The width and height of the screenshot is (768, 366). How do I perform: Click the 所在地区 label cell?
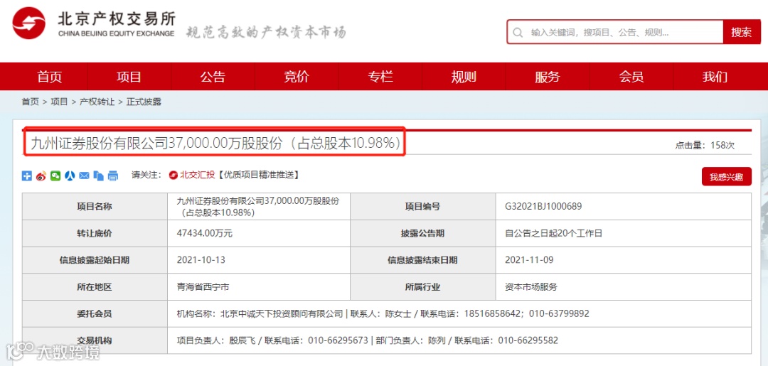(95, 287)
